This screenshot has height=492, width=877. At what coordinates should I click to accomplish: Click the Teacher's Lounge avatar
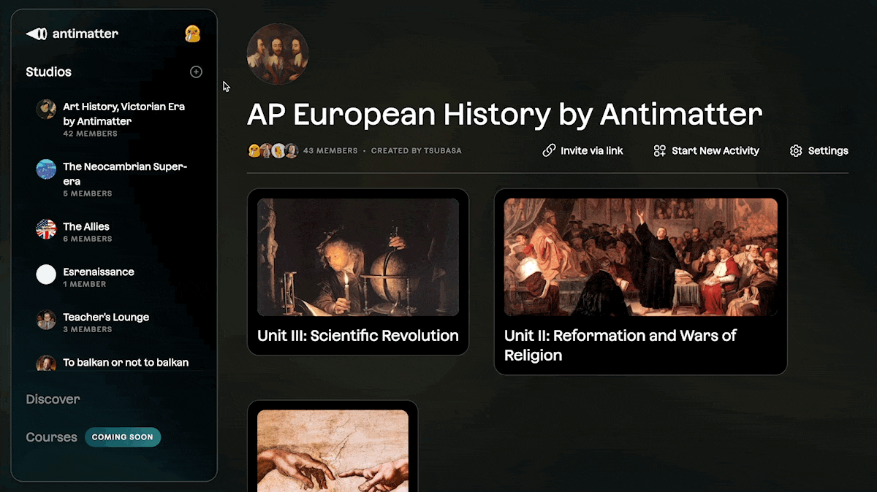[x=46, y=320]
